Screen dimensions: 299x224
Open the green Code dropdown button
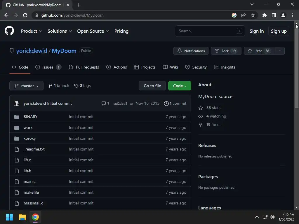(180, 86)
